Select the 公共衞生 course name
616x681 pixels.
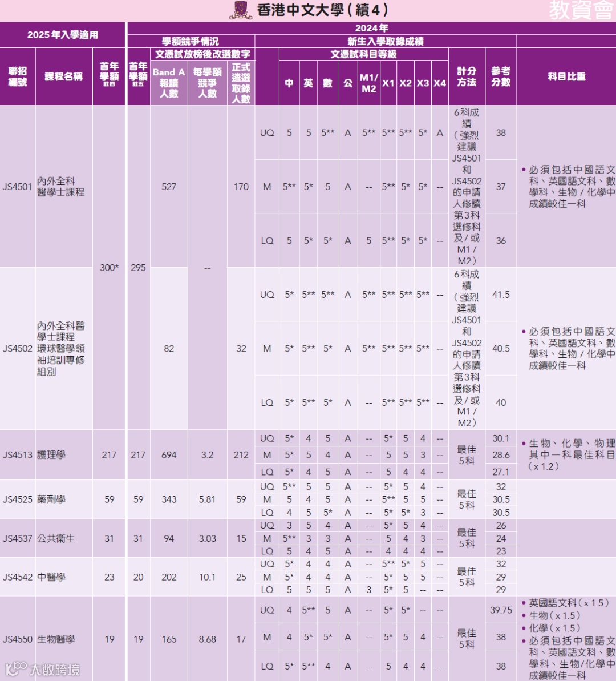(56, 538)
